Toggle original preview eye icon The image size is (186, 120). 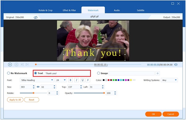pyautogui.click(x=36, y=18)
